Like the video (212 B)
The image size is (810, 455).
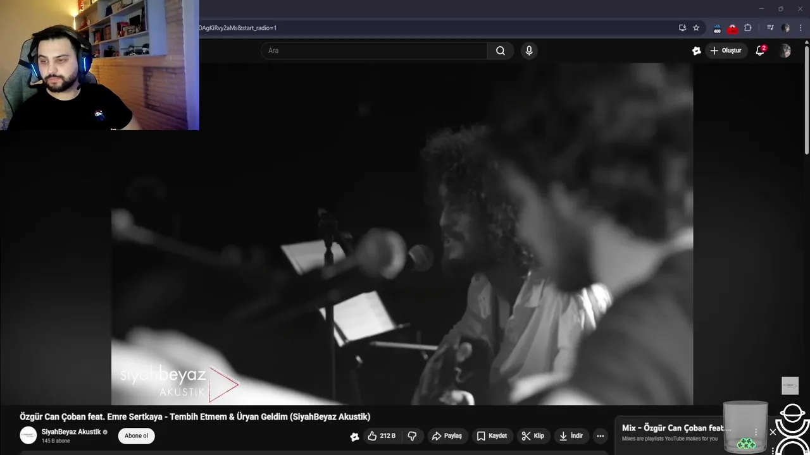pyautogui.click(x=382, y=436)
